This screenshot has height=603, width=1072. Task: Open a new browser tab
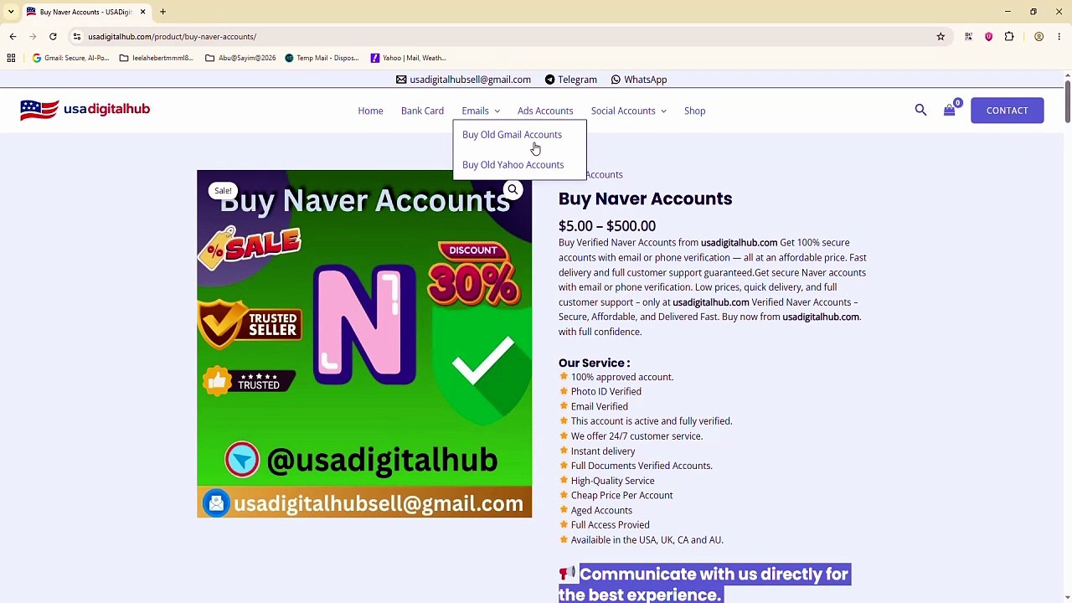click(162, 12)
